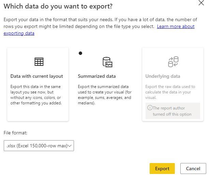Choose the Data with current layout card

click(x=38, y=84)
